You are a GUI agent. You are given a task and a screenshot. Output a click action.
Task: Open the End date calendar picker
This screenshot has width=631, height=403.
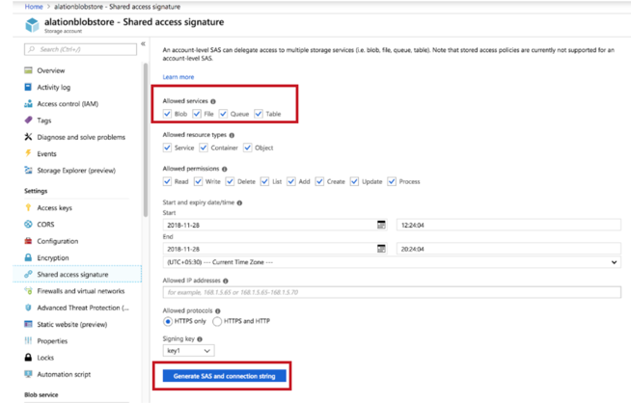click(381, 249)
